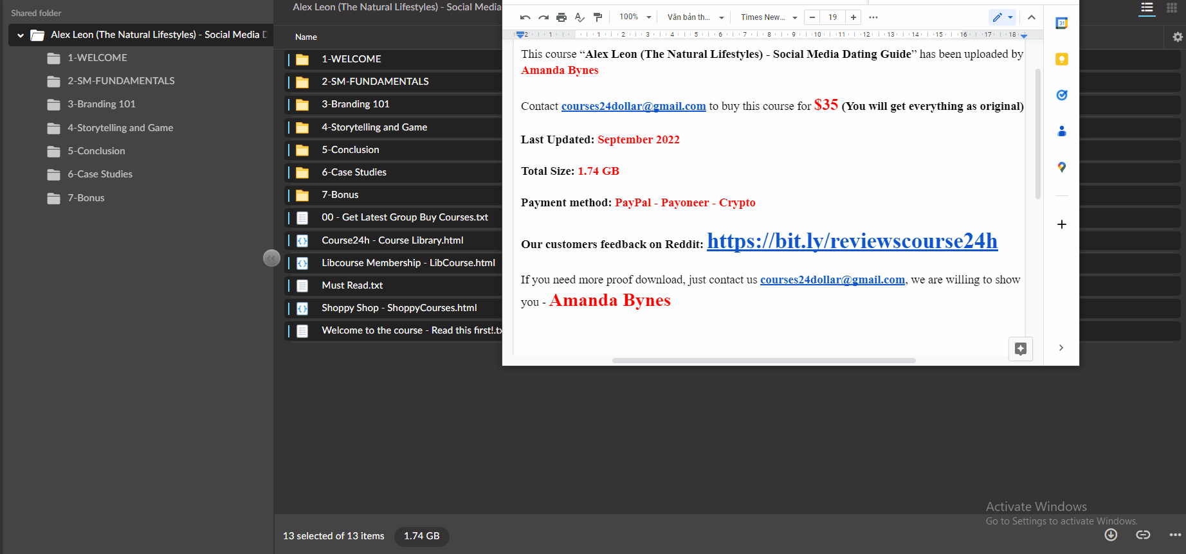The image size is (1186, 554).
Task: Switch to grid thumbnail view
Action: coord(1172,8)
